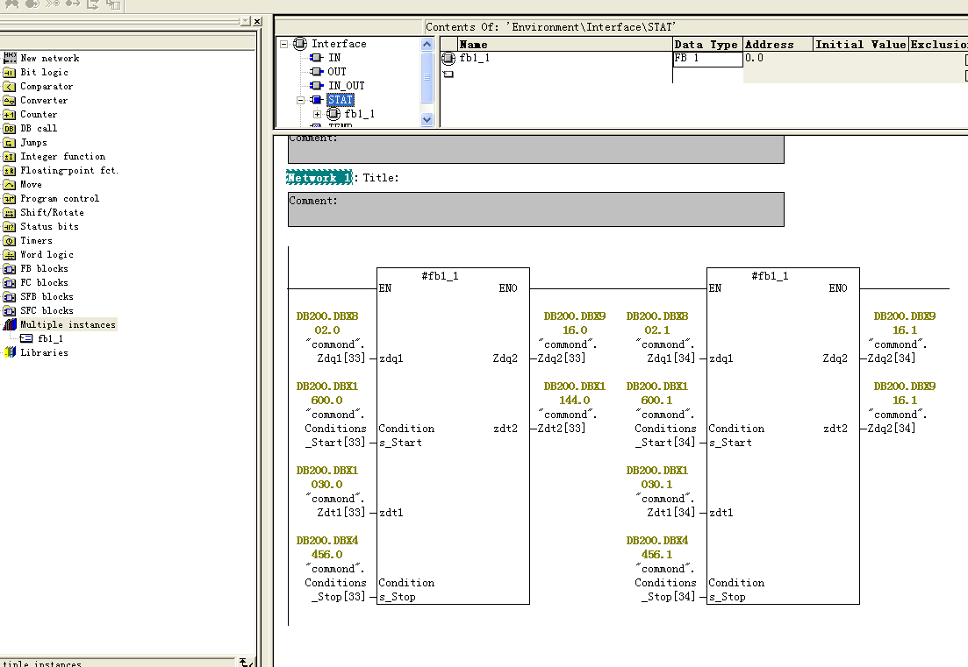Image resolution: width=968 pixels, height=667 pixels.
Task: Open the DB call folder icon
Action: [10, 128]
